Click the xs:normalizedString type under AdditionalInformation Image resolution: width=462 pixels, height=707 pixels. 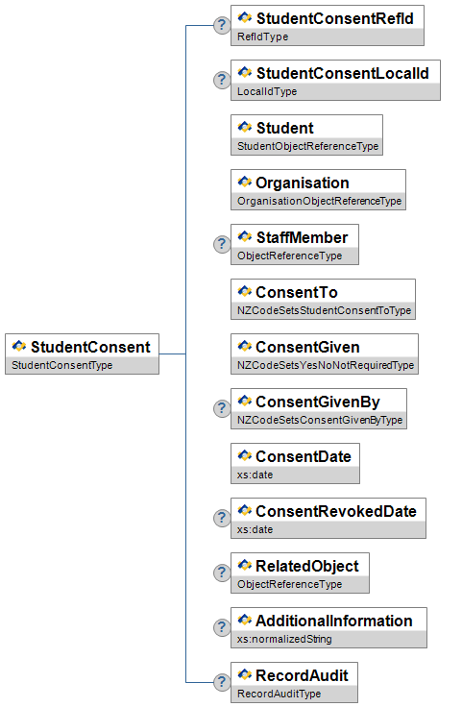(284, 639)
